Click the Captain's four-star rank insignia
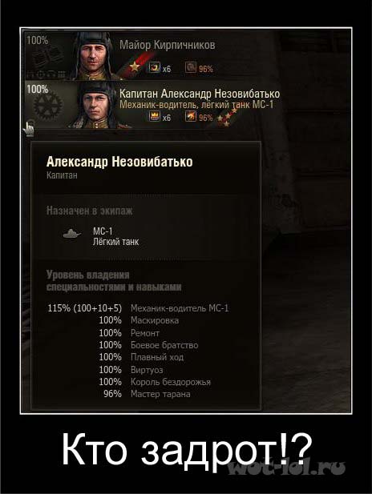372x494 pixels. (x=228, y=118)
